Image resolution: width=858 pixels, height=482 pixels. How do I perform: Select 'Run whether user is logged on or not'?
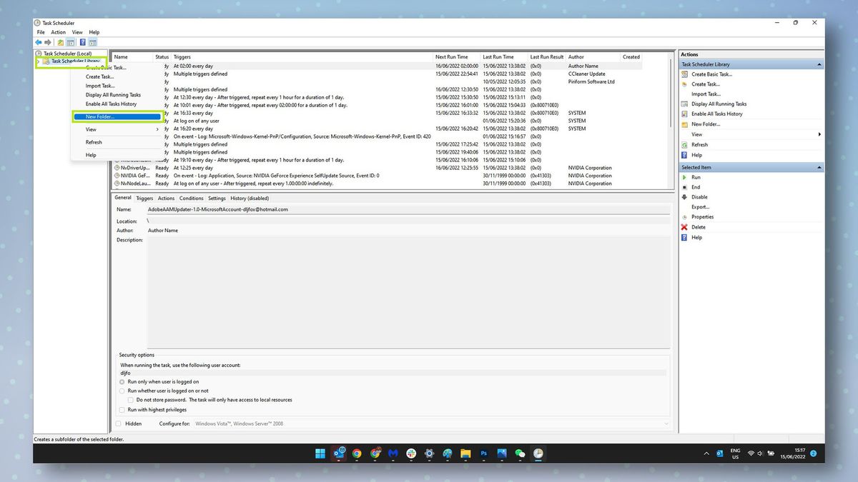tap(122, 391)
